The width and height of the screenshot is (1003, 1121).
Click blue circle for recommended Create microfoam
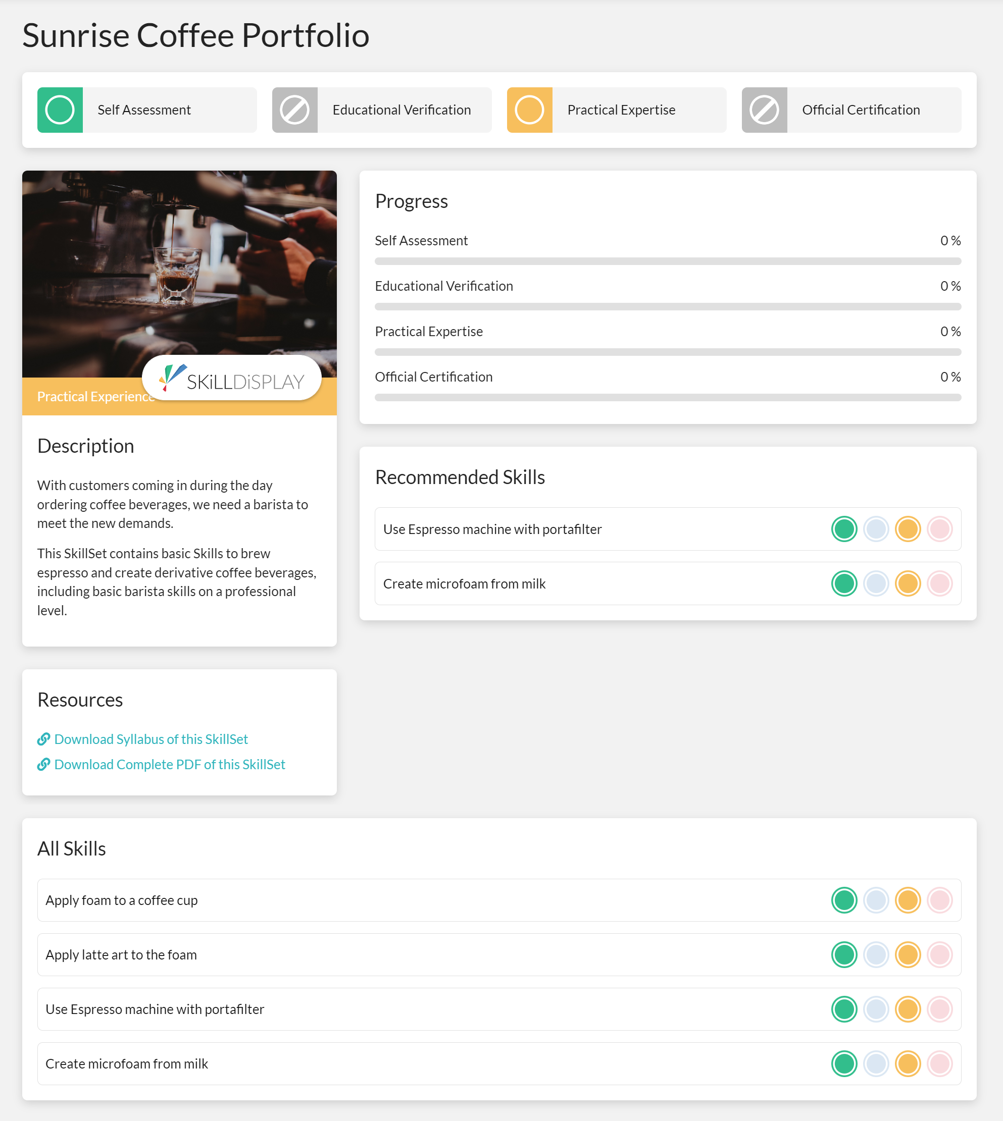point(876,583)
